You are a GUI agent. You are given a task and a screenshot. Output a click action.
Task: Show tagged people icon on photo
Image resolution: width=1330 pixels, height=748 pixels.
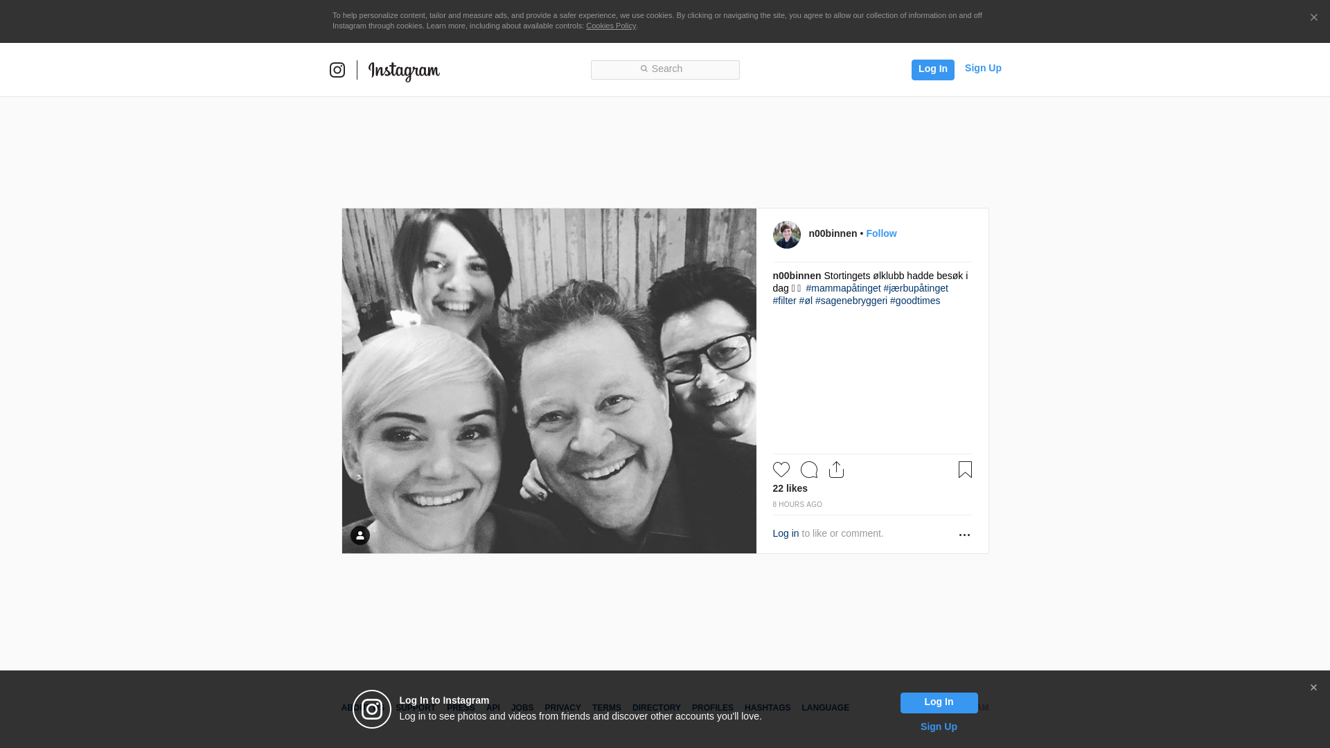coord(360,535)
